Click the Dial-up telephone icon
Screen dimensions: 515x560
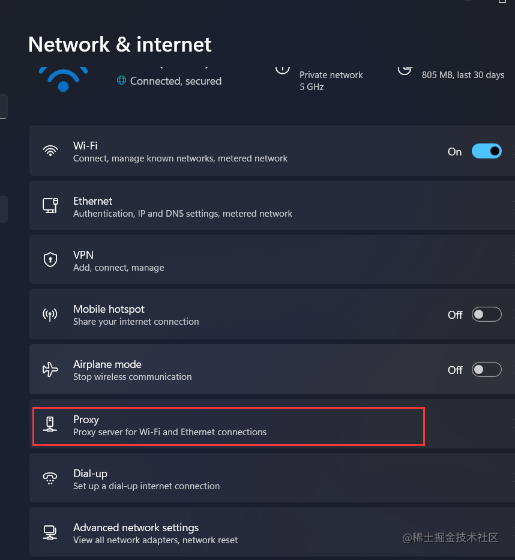(50, 478)
